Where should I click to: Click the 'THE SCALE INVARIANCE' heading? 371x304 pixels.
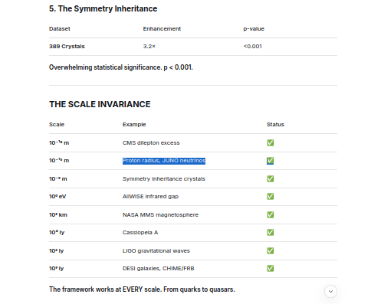100,104
